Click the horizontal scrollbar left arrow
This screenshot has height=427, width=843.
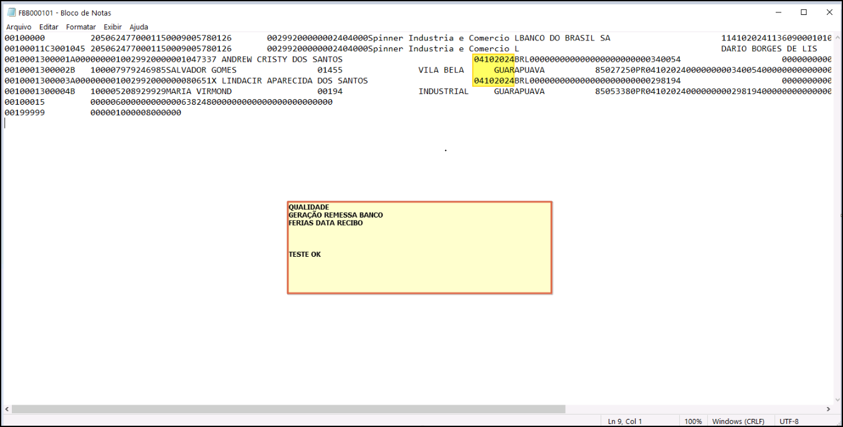click(7, 409)
